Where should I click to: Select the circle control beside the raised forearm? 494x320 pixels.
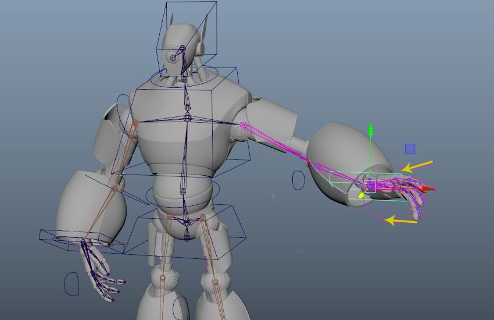(298, 180)
